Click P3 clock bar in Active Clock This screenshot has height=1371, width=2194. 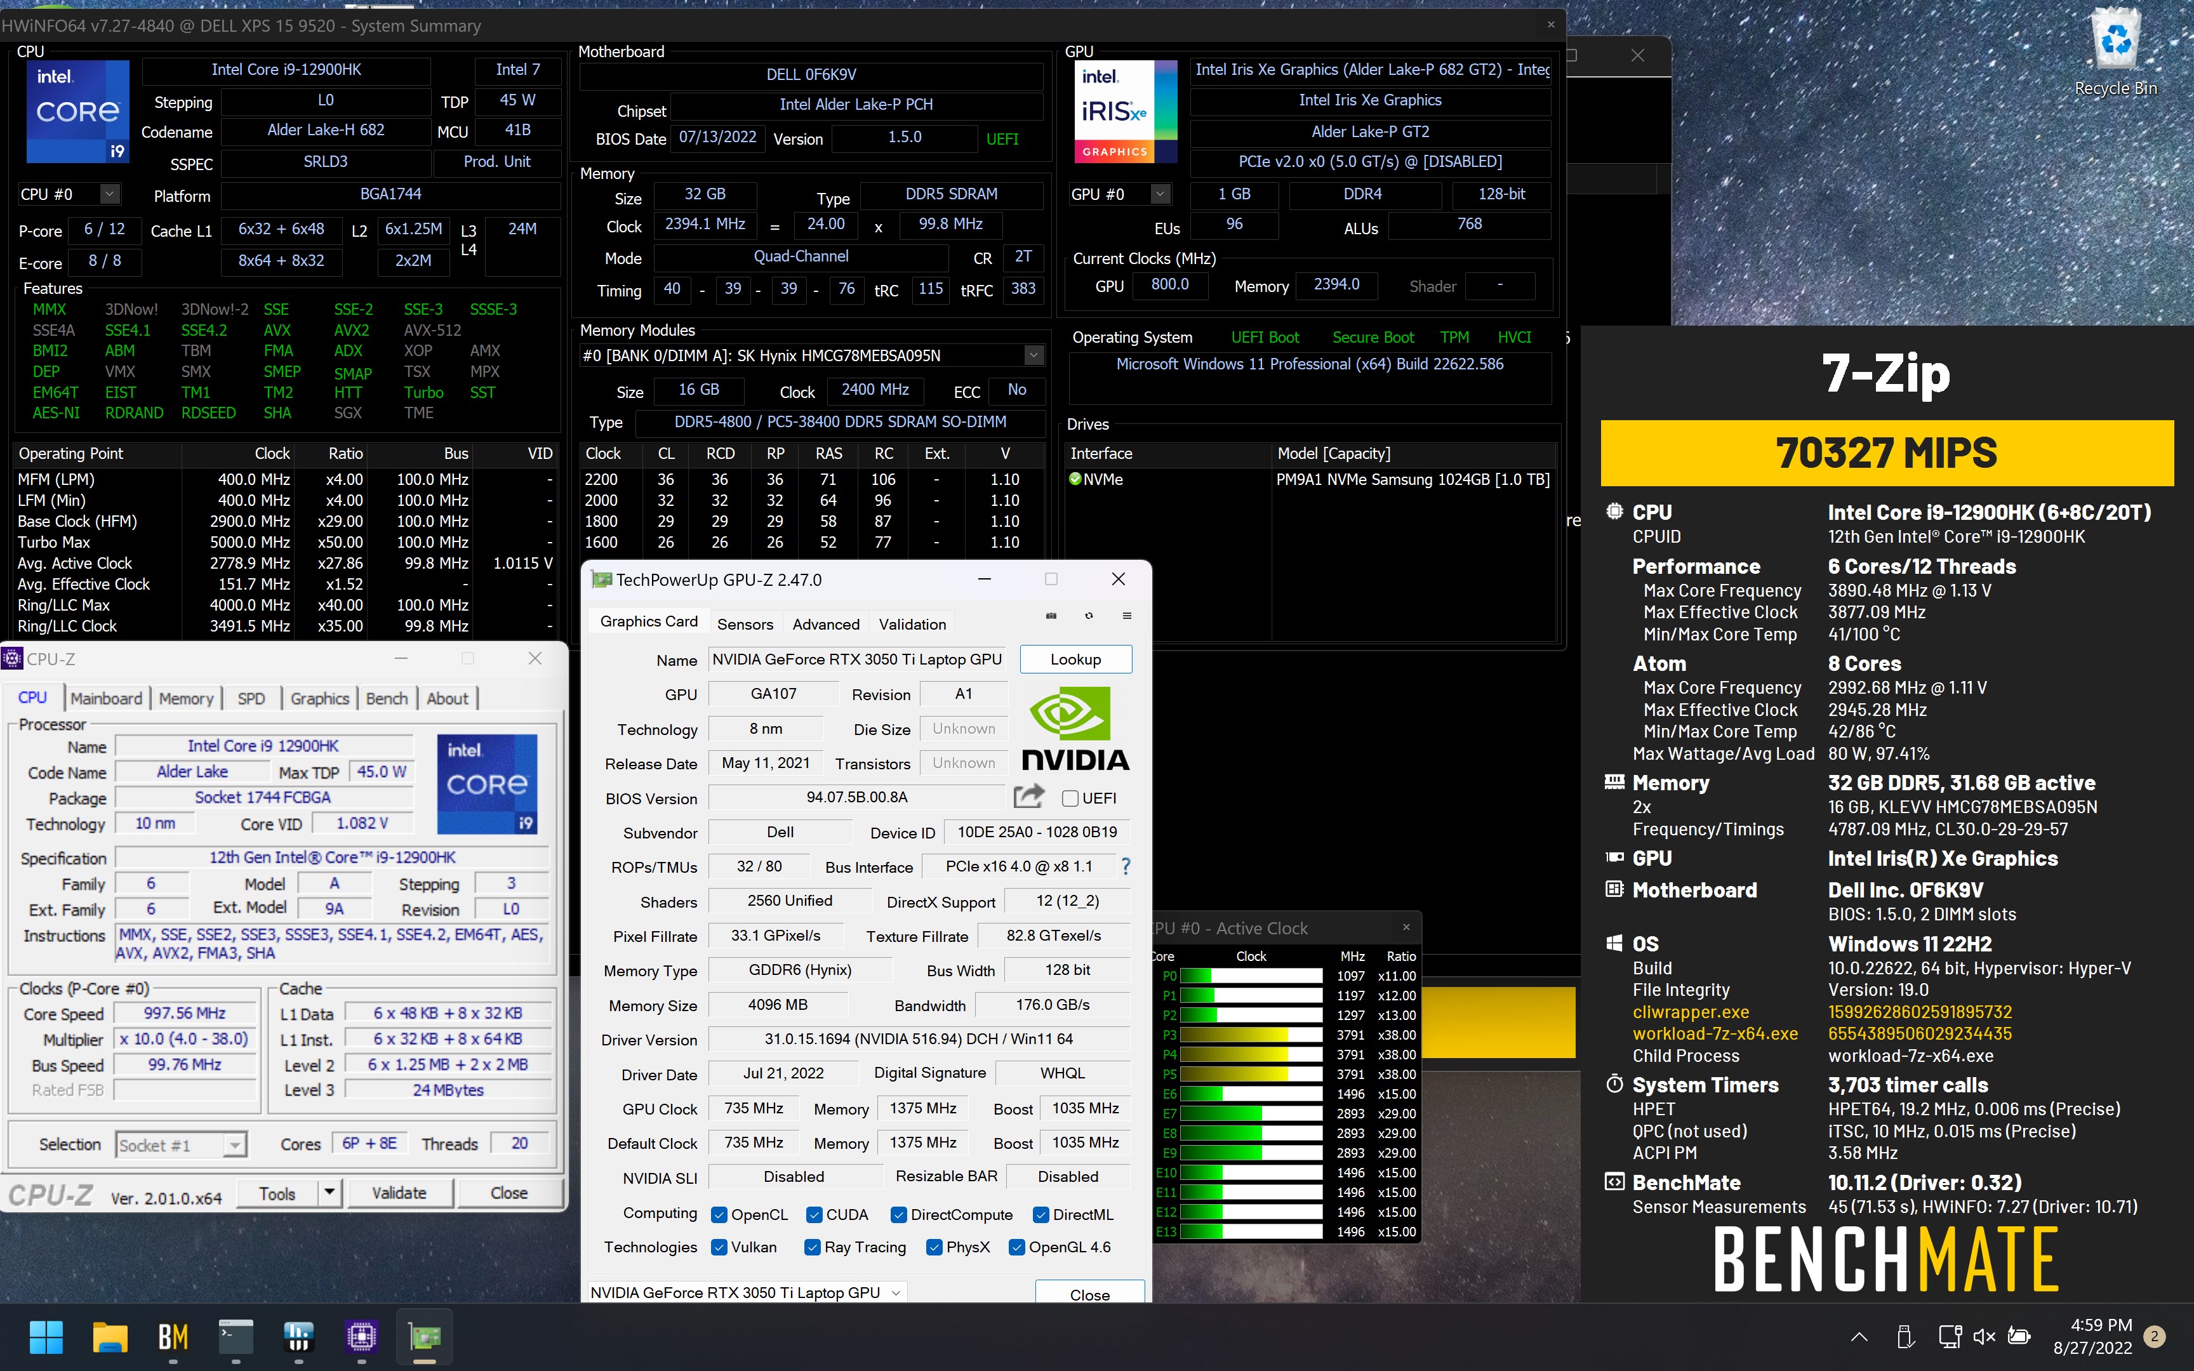pyautogui.click(x=1251, y=1035)
